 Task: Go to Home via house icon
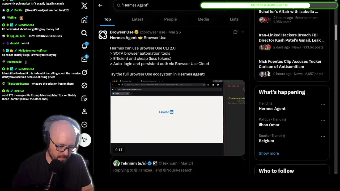(x=84, y=20)
